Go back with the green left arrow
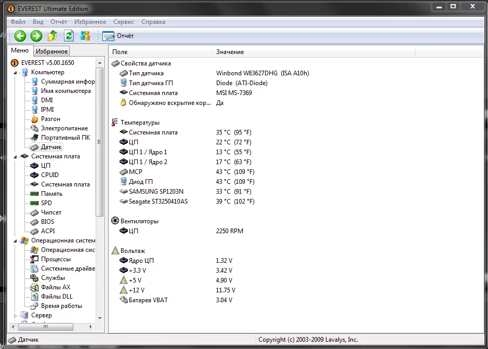Image resolution: width=488 pixels, height=349 pixels. coord(20,36)
